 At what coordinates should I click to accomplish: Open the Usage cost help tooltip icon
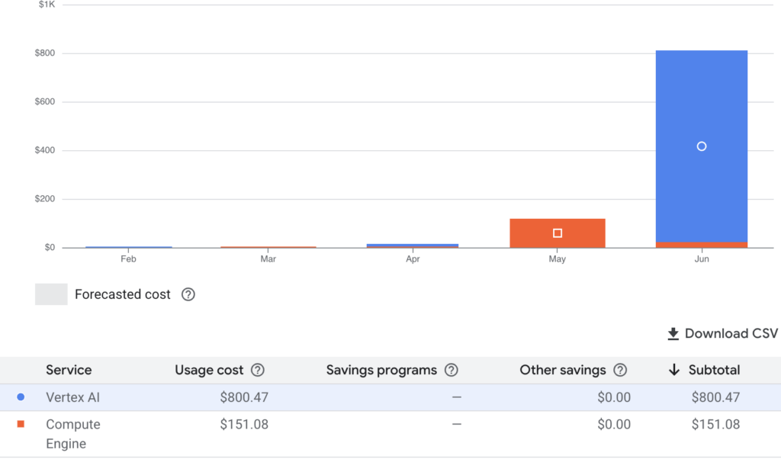pyautogui.click(x=258, y=370)
